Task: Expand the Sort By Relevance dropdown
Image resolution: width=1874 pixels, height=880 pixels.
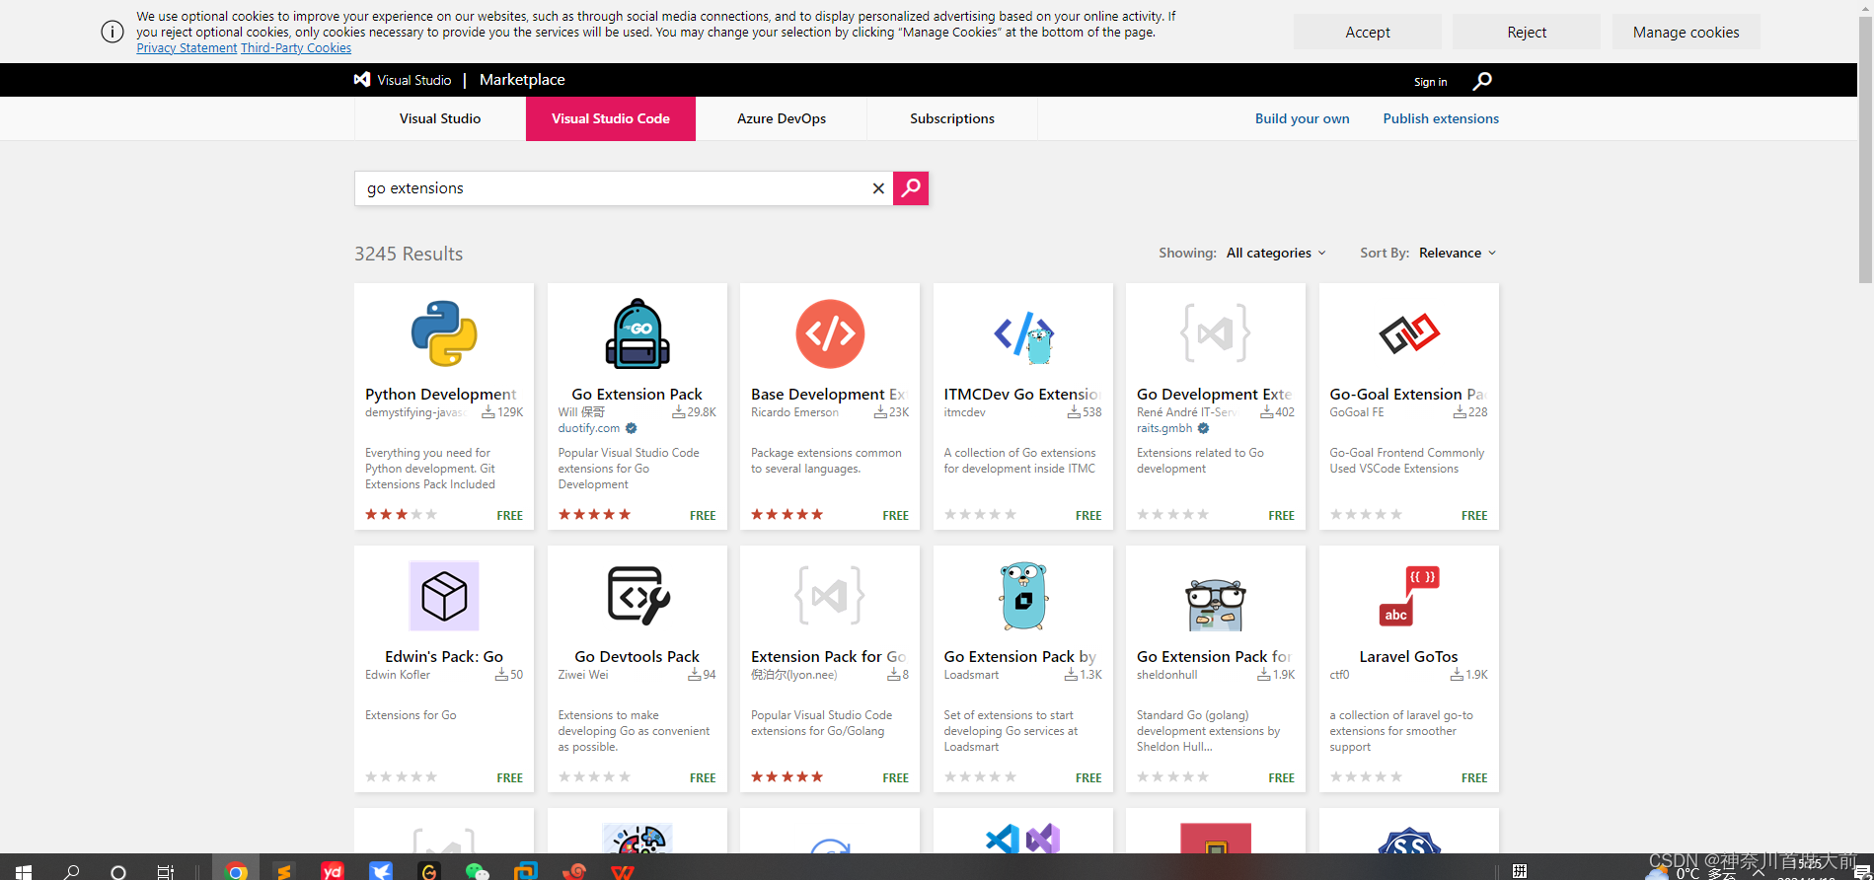Action: (x=1458, y=253)
